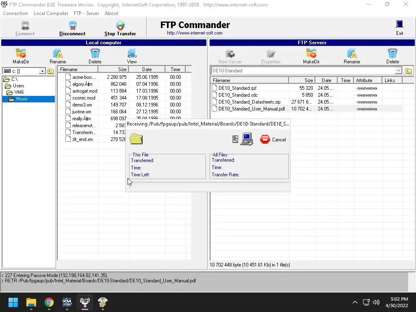
Task: Click the Stop Transfer icon
Action: [x=120, y=26]
